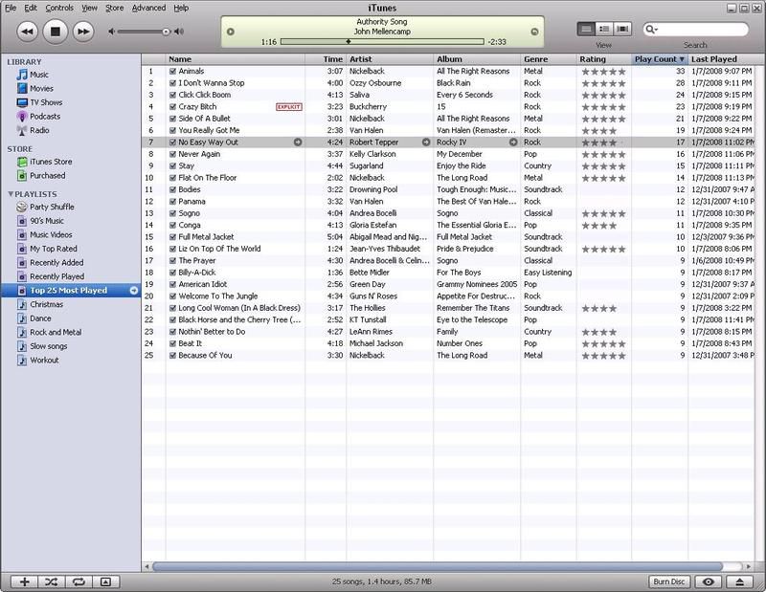Skip to next track with fast-forward button
The height and width of the screenshot is (592, 766).
tap(83, 32)
